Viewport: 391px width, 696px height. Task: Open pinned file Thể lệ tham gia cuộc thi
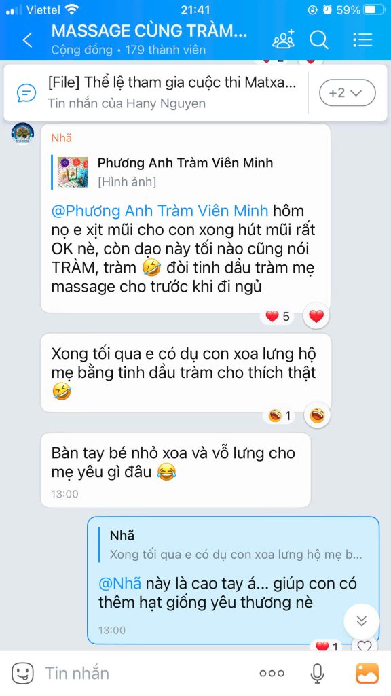coord(172,82)
